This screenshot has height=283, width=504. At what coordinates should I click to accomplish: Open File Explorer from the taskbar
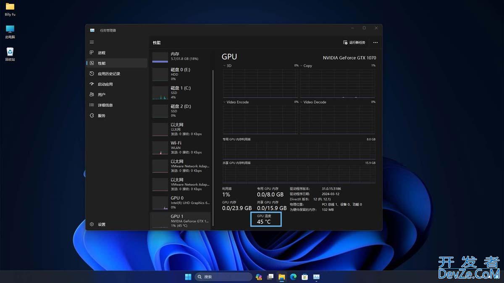point(282,277)
